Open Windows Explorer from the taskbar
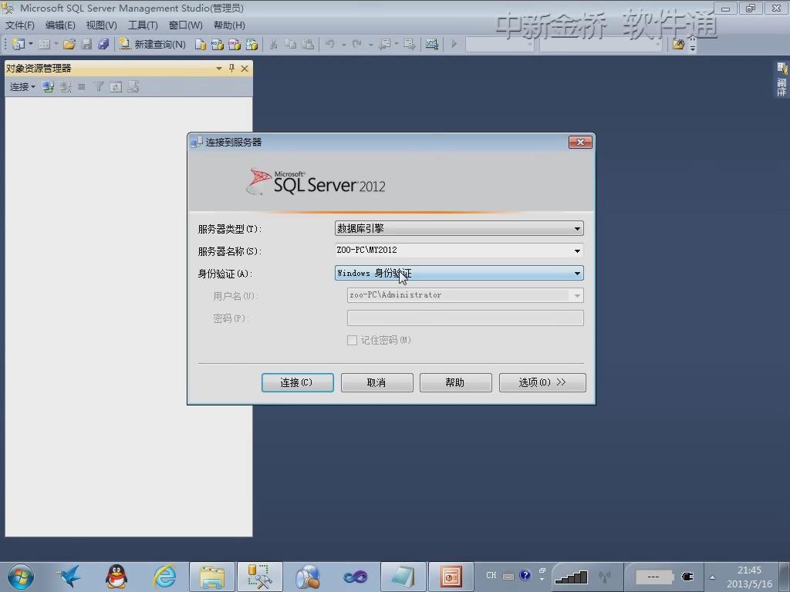The image size is (790, 592). point(212,577)
